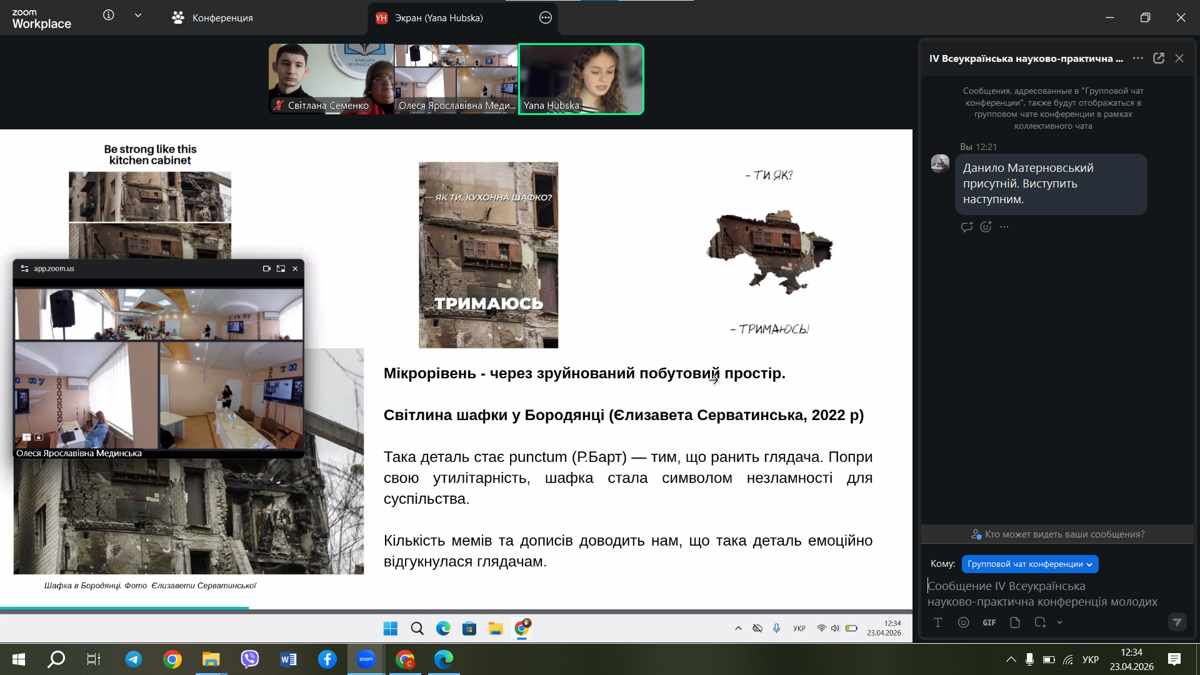Click the GIF button in chat toolbar
1200x675 pixels.
pos(989,622)
